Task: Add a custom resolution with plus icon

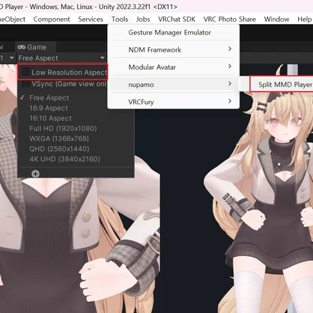Action: point(35,174)
